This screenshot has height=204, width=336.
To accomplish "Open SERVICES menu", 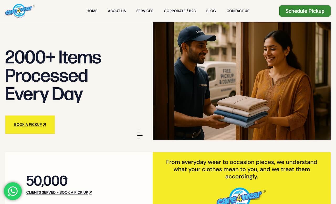I will 145,11.
